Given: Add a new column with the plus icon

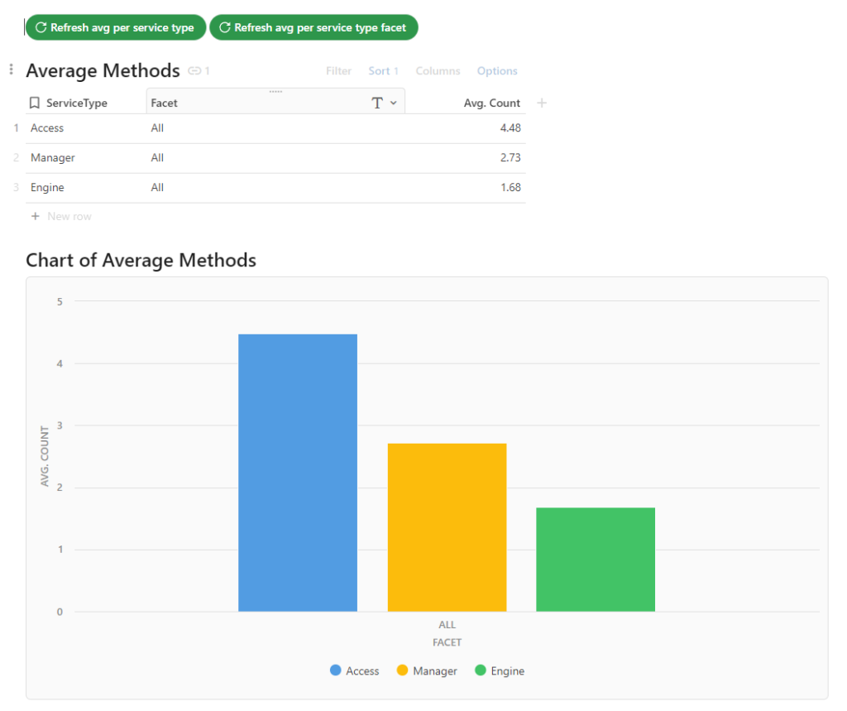Looking at the screenshot, I should 542,103.
